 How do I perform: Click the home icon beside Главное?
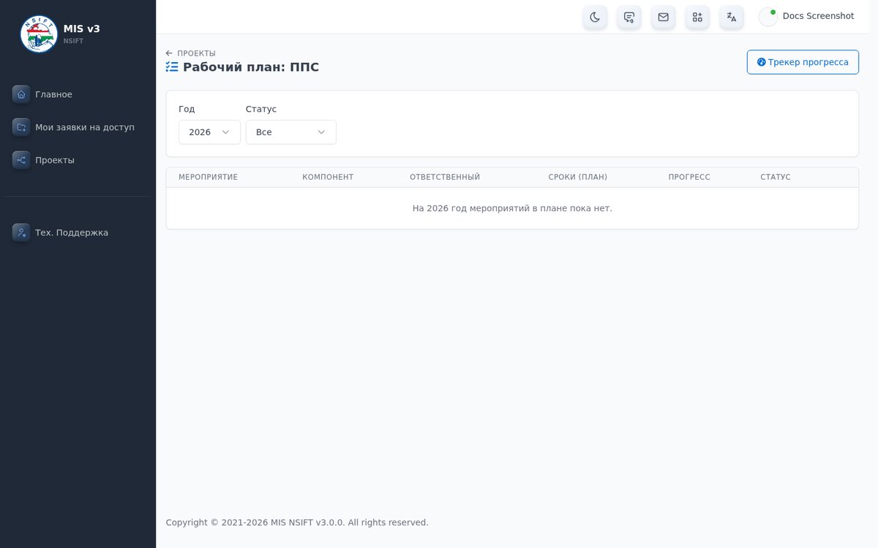click(21, 94)
